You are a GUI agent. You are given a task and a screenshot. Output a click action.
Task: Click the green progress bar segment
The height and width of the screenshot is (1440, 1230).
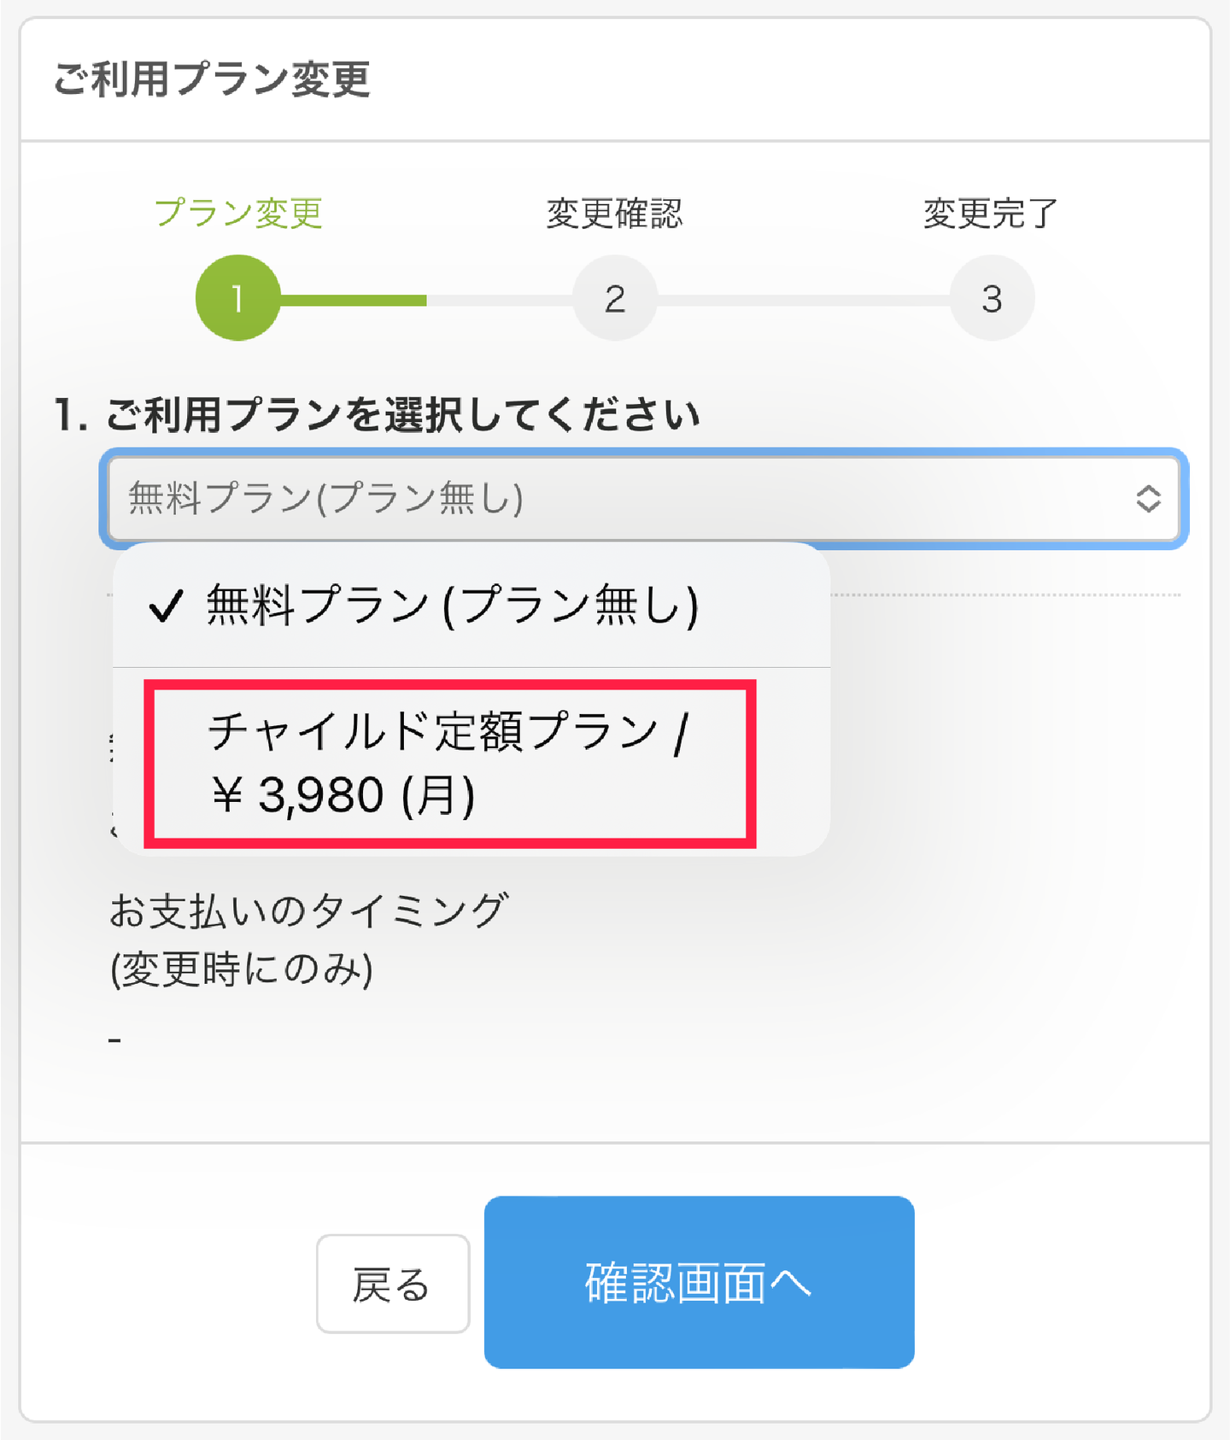point(354,300)
